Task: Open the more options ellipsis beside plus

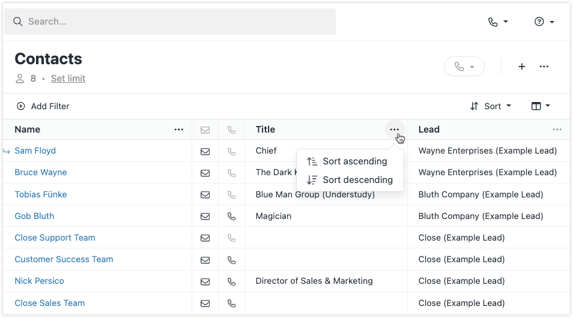Action: (x=544, y=67)
